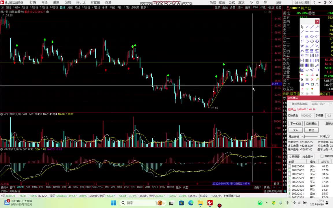333x208 pixels.
Task: Expand 更多 period options in toolbar
Action: point(145,8)
